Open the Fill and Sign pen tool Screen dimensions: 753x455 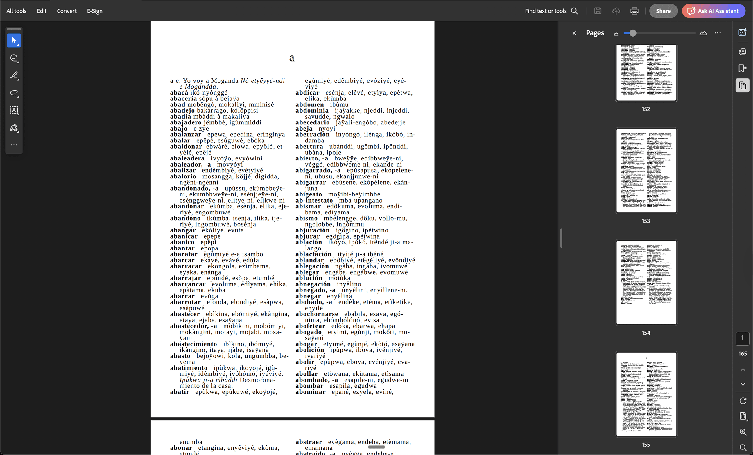click(x=14, y=128)
